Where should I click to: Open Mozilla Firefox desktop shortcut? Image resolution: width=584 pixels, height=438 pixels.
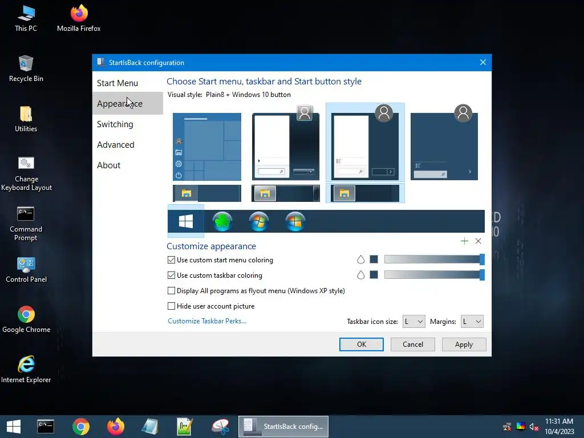pos(79,18)
